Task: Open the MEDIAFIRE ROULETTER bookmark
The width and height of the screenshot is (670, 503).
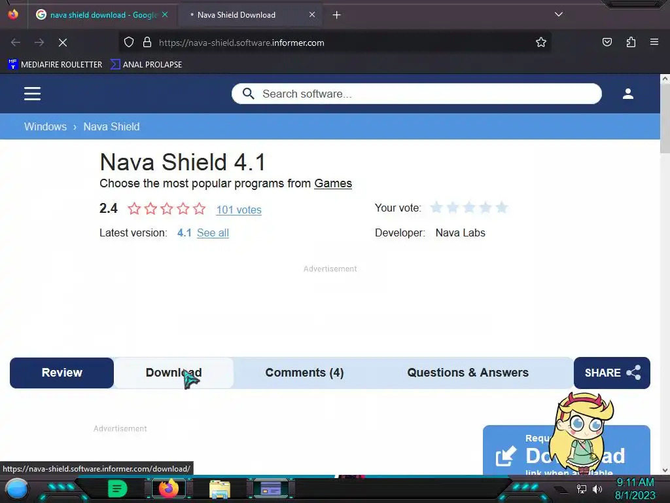Action: coord(55,65)
